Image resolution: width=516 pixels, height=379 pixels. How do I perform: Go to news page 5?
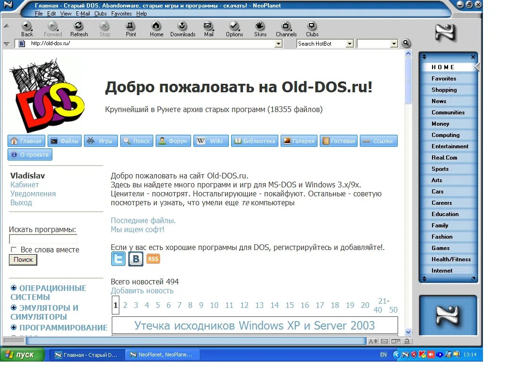tap(158, 305)
